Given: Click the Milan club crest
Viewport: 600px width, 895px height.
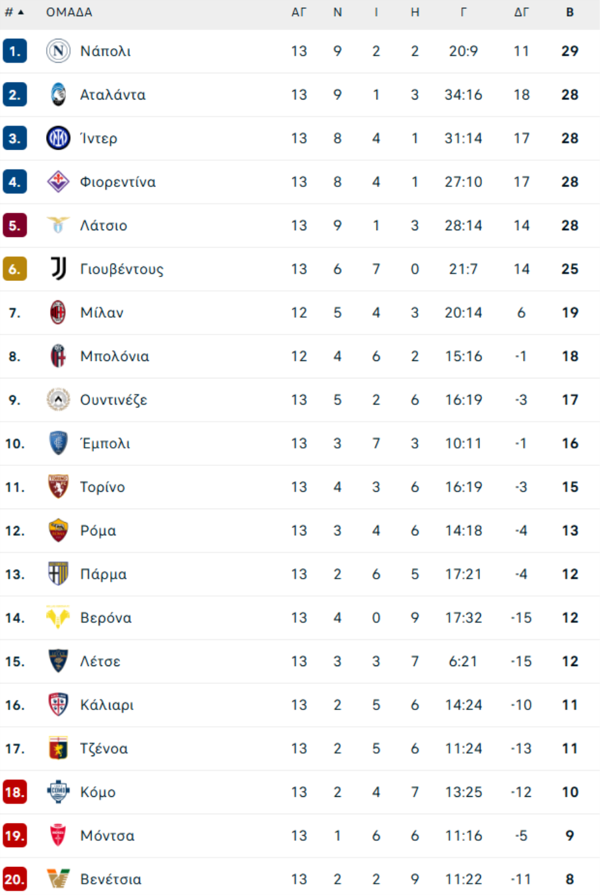Looking at the screenshot, I should [x=58, y=312].
